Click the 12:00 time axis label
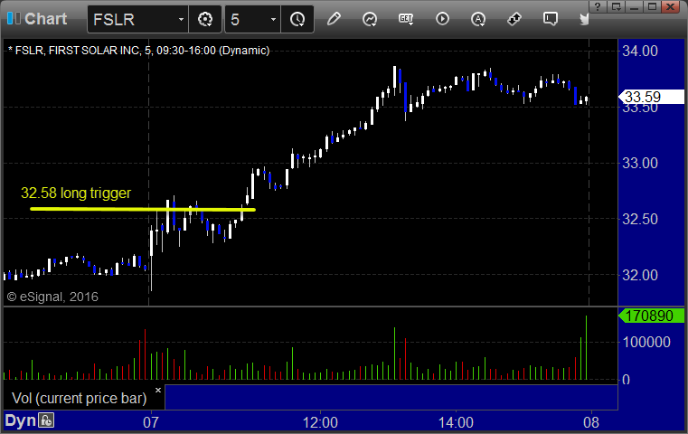The height and width of the screenshot is (434, 688). 320,422
